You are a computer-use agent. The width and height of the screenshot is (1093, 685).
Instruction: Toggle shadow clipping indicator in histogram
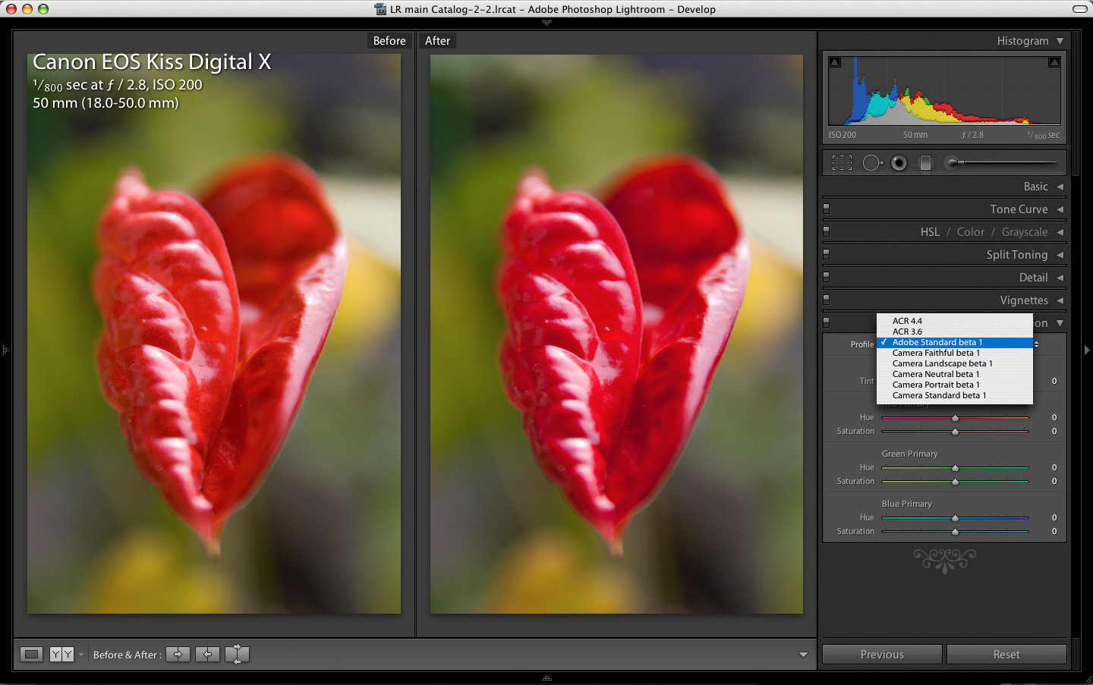(x=835, y=62)
